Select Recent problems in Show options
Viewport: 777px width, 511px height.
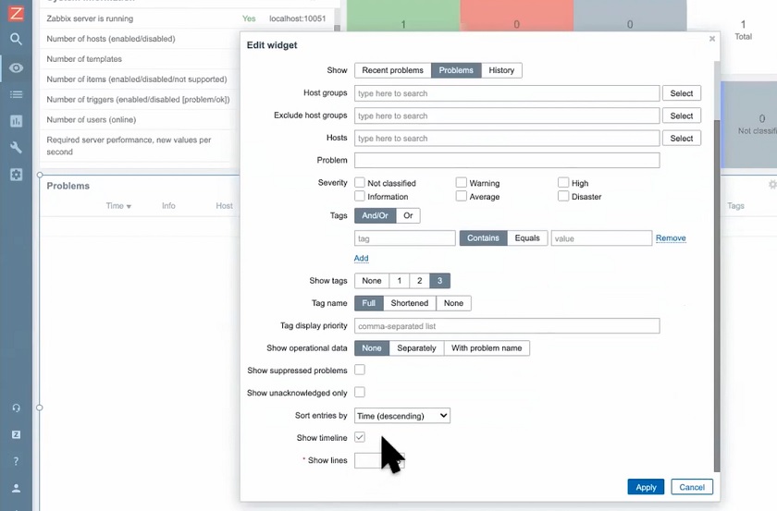pyautogui.click(x=392, y=70)
